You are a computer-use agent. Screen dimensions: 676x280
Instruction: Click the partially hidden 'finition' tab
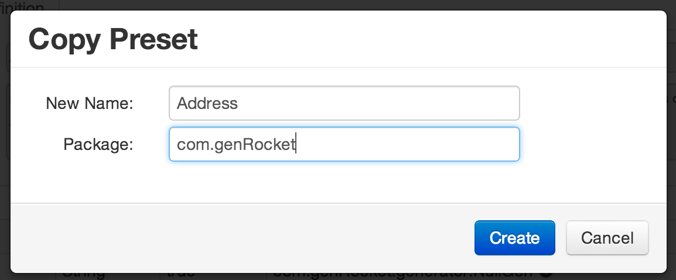pos(22,5)
